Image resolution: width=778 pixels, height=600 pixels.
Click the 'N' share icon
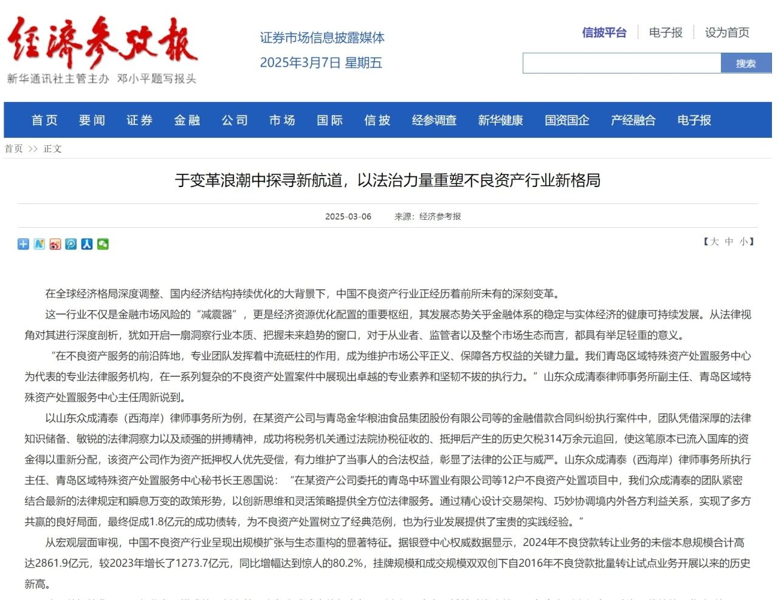point(39,244)
